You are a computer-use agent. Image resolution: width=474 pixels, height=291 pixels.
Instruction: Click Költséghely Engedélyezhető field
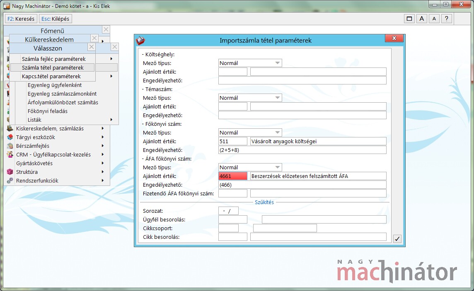pyautogui.click(x=302, y=81)
